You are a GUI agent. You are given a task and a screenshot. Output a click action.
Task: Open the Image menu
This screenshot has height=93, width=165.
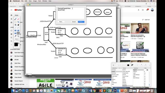click(35, 1)
